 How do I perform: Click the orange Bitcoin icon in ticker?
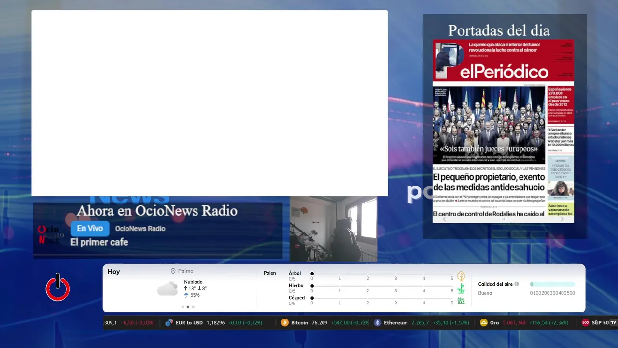click(285, 322)
